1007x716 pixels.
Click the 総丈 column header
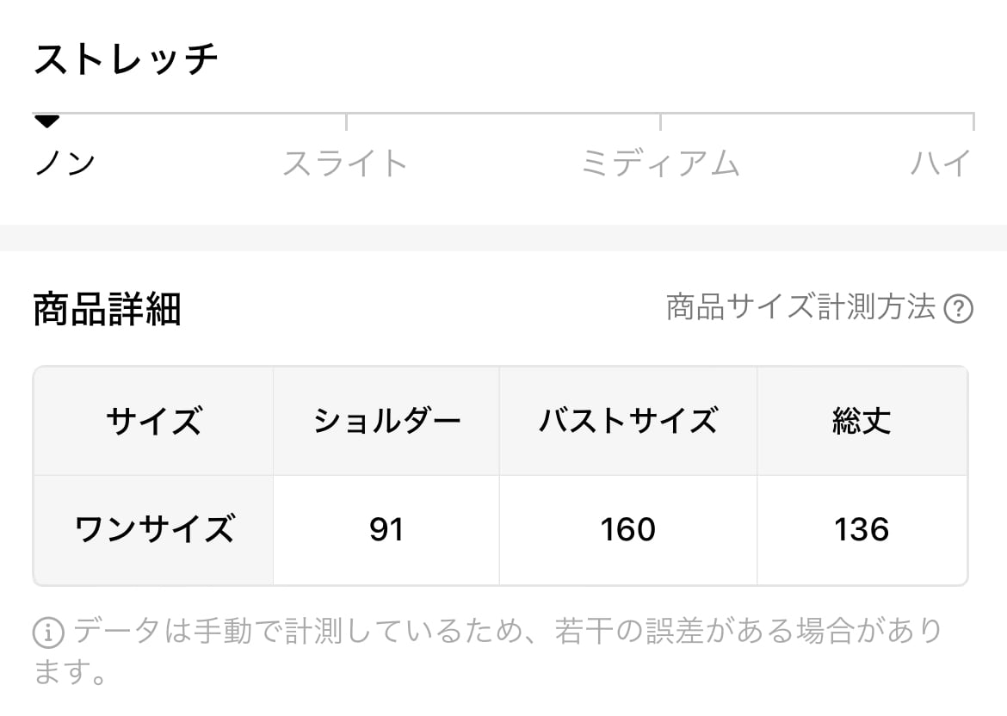tap(862, 422)
